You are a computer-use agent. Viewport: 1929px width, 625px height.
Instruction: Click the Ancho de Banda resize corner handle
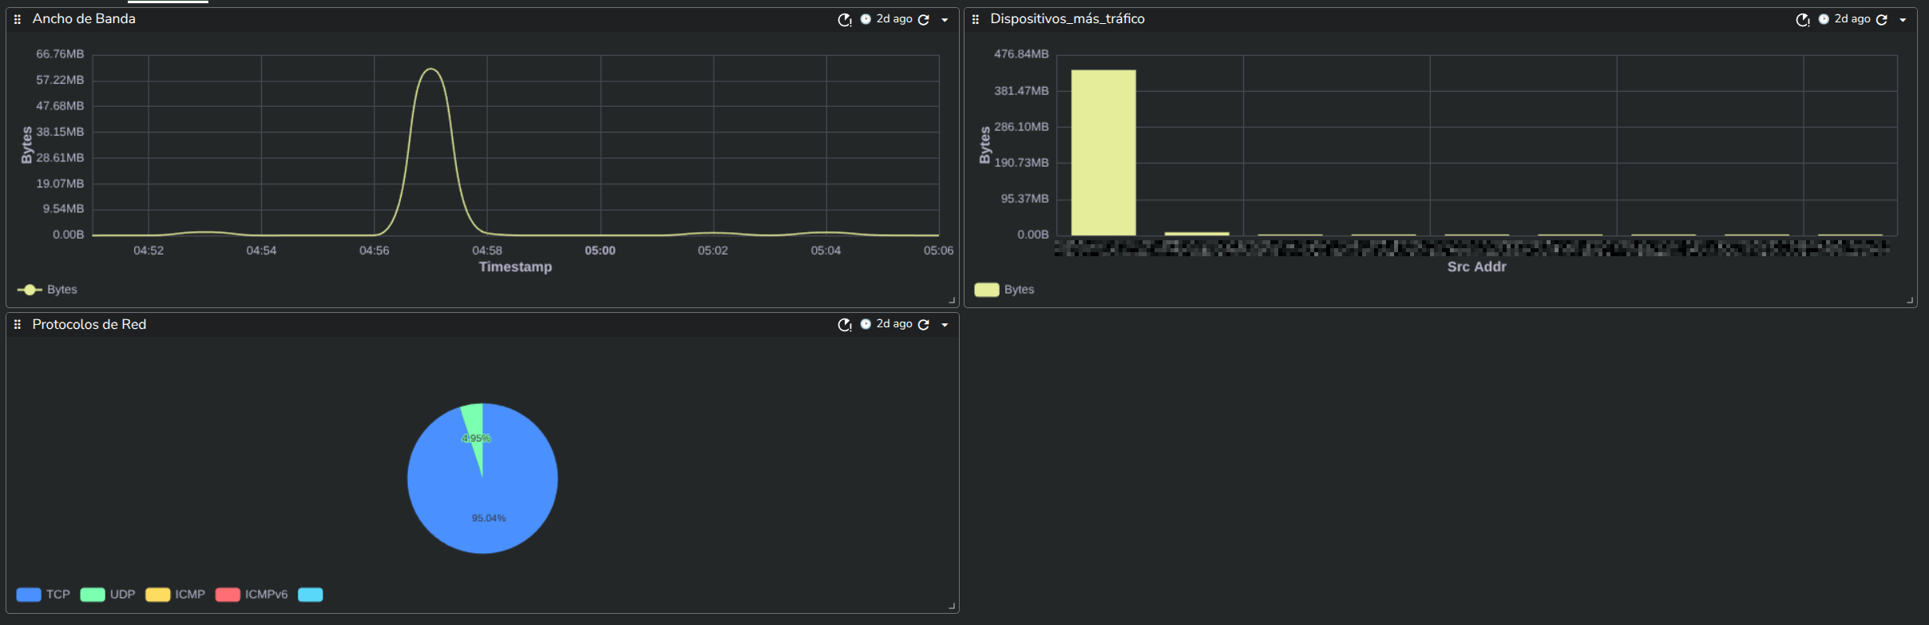click(952, 300)
